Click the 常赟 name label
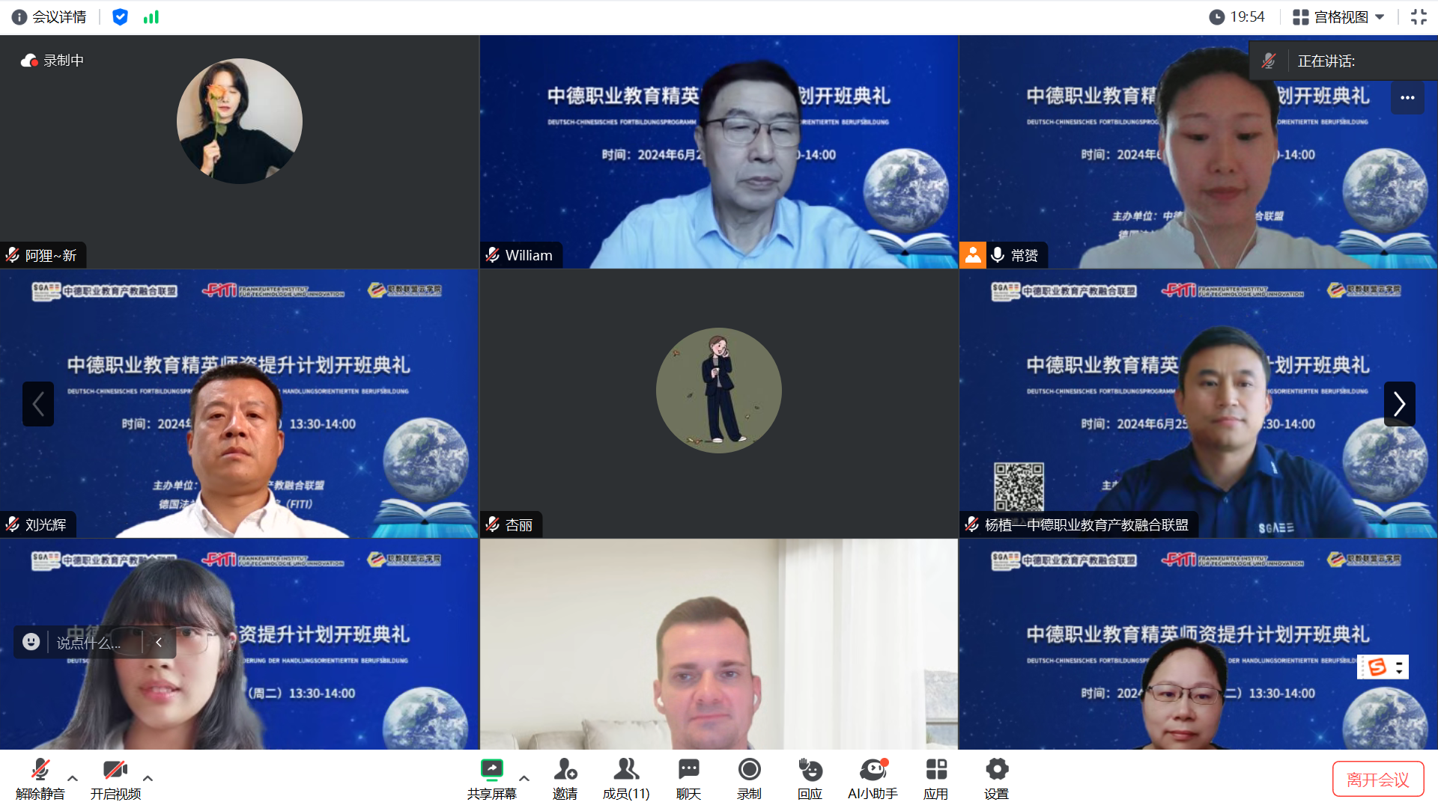 pyautogui.click(x=1025, y=255)
